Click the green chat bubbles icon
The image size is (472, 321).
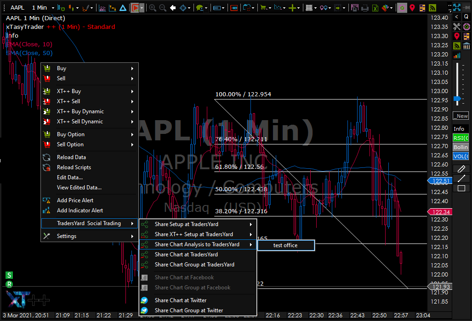199,8
